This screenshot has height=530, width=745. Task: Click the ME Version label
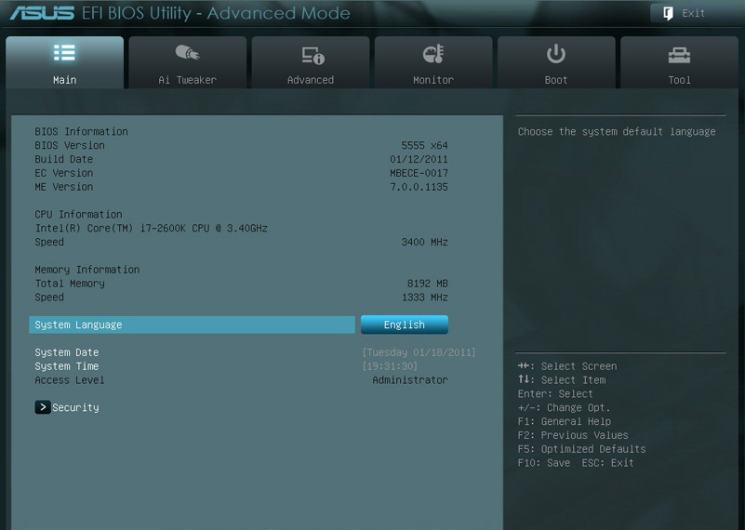pos(63,187)
